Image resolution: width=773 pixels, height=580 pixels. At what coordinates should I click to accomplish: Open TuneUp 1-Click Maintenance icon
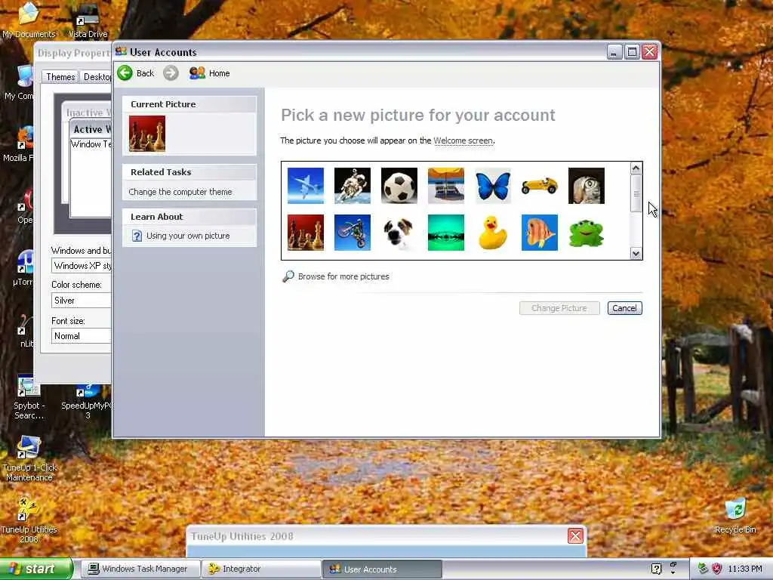pyautogui.click(x=29, y=458)
